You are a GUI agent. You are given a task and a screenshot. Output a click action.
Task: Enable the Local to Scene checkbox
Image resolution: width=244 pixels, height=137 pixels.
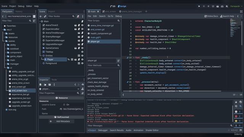click(x=64, y=105)
